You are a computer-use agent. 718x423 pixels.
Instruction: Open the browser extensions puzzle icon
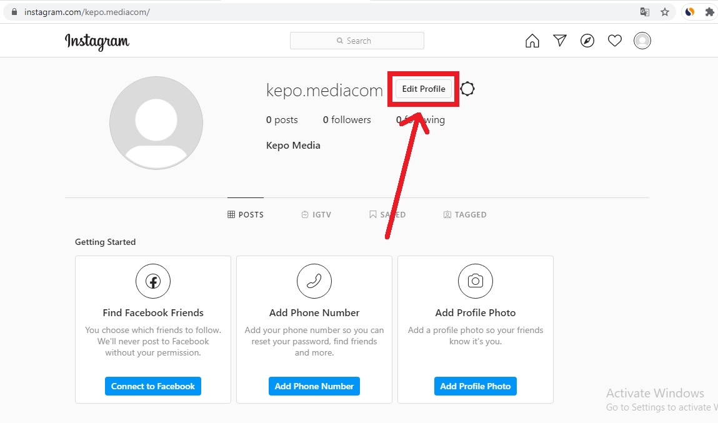coord(710,12)
